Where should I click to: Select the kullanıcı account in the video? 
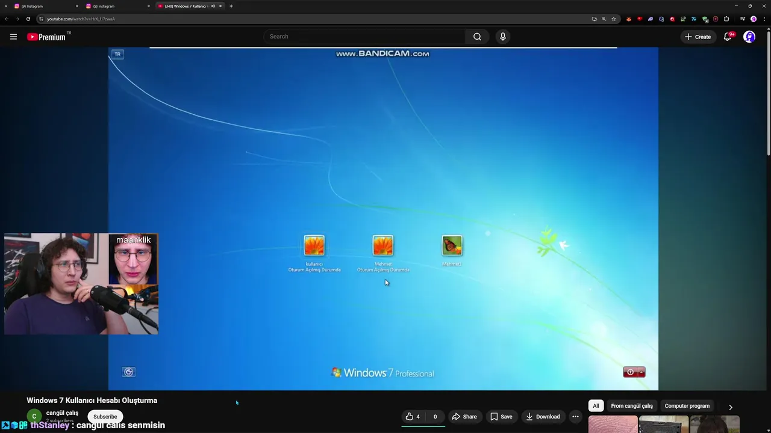tap(314, 252)
